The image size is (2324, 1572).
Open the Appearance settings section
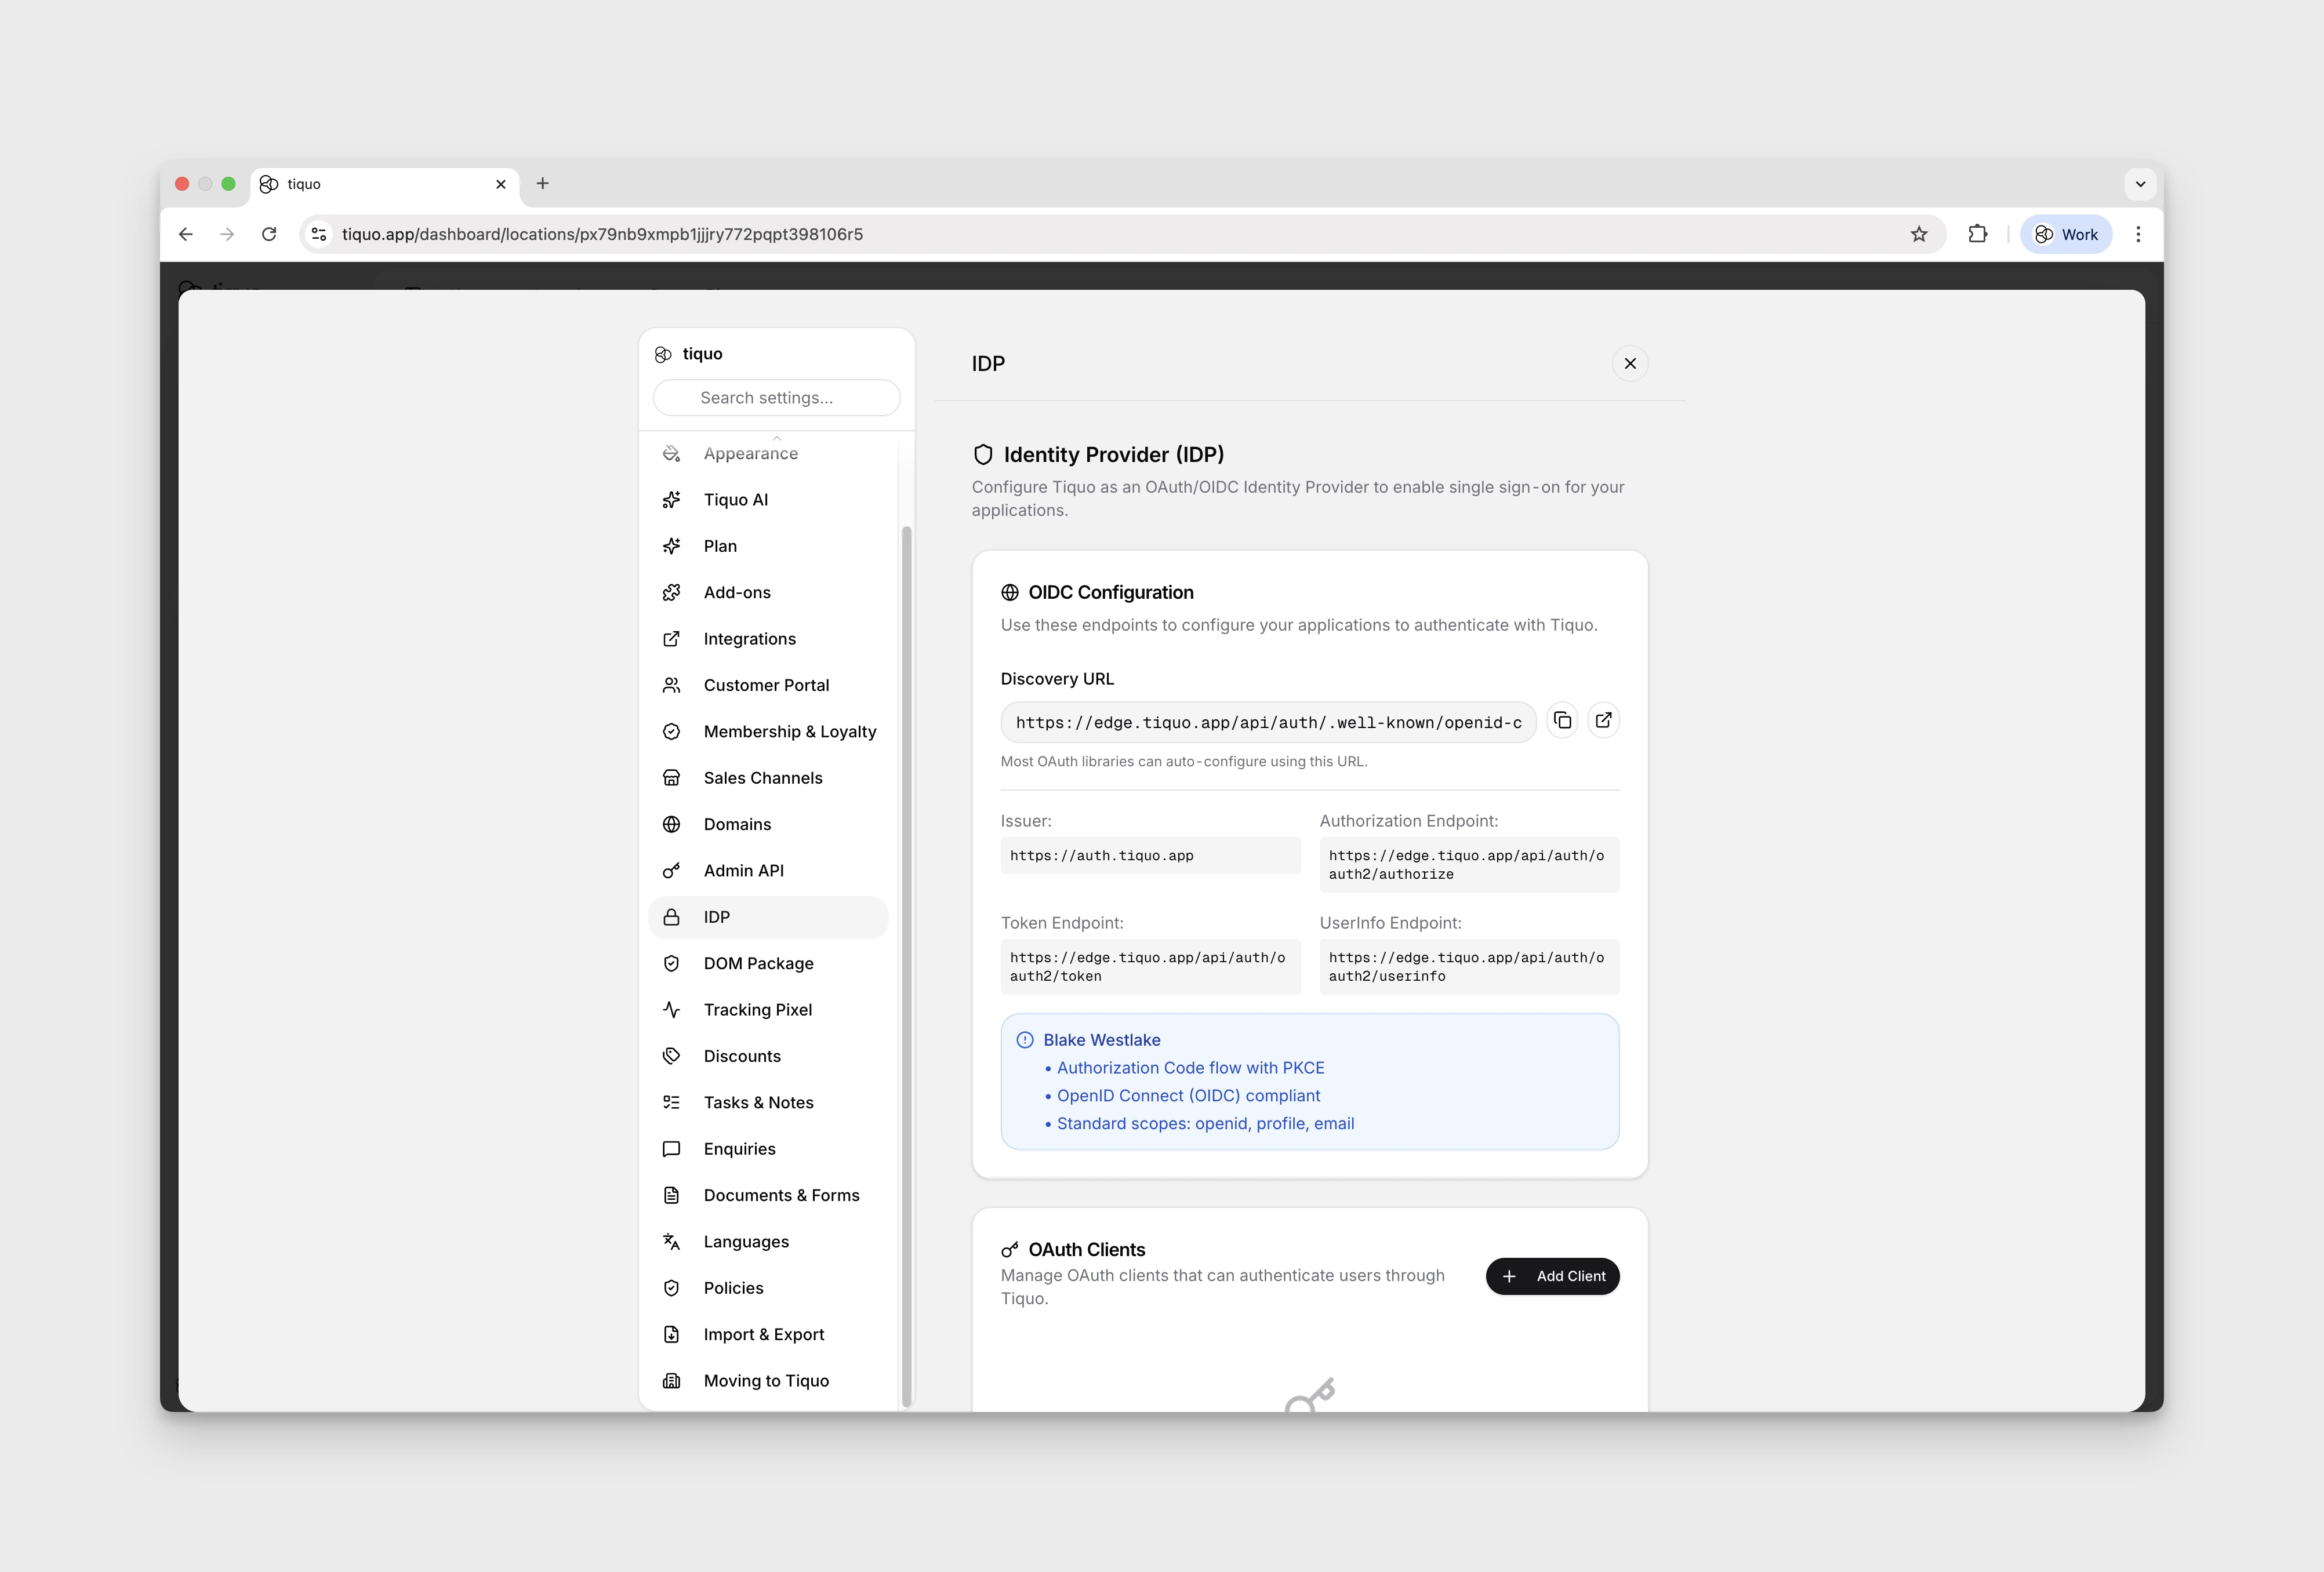tap(768, 454)
